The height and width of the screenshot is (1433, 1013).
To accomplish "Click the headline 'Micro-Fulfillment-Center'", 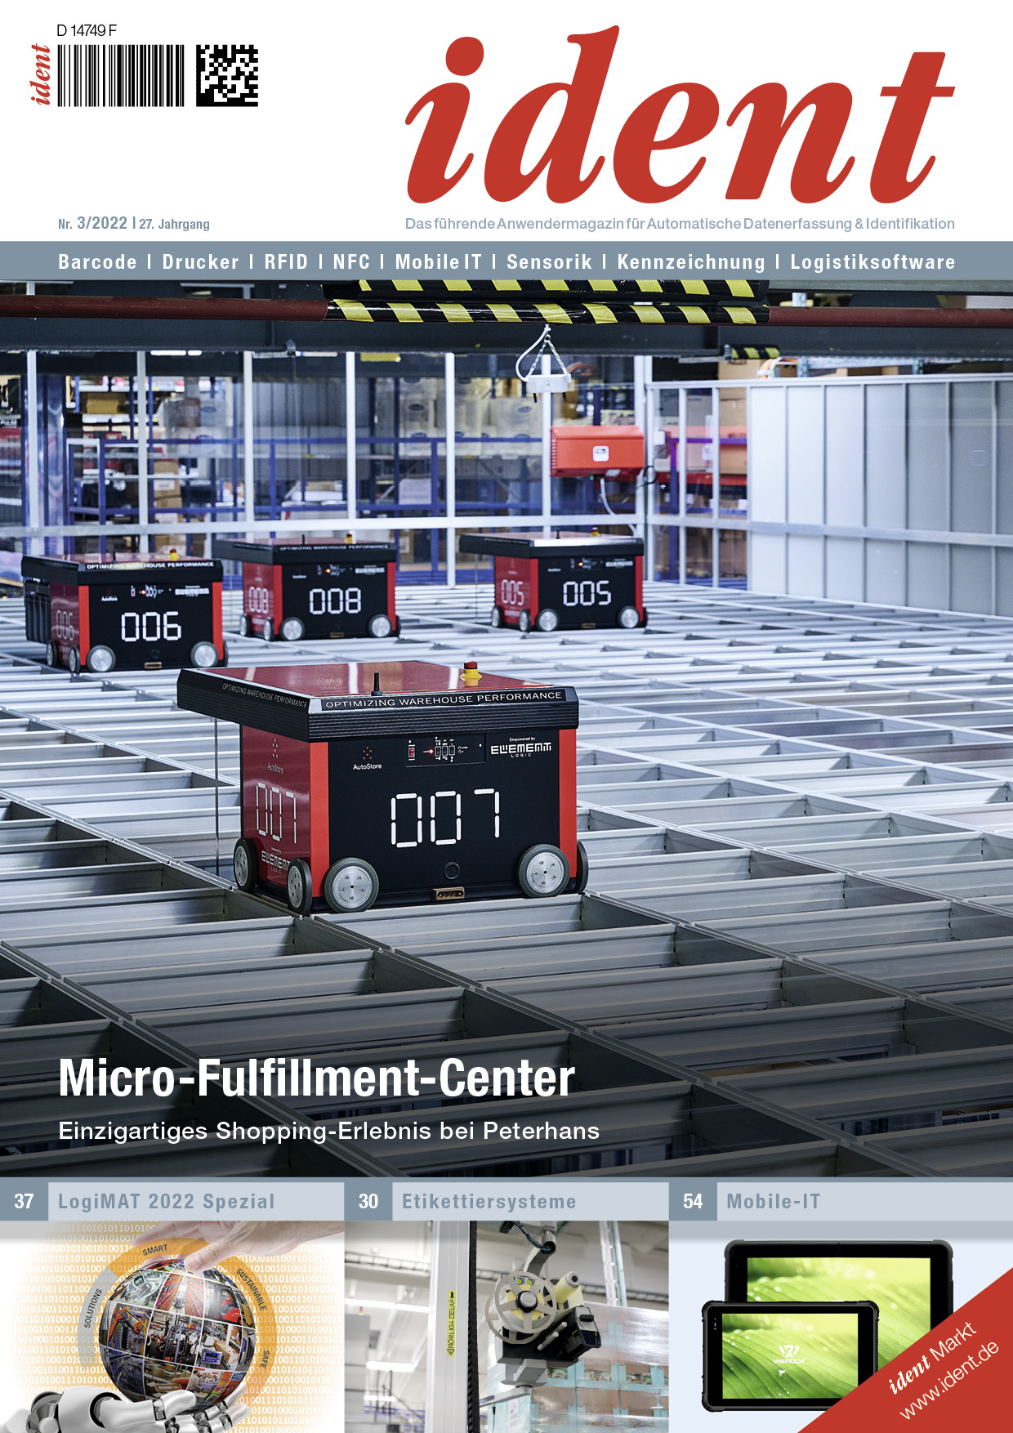I will click(317, 1078).
